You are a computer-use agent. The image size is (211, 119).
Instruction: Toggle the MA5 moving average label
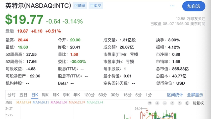(23, 102)
